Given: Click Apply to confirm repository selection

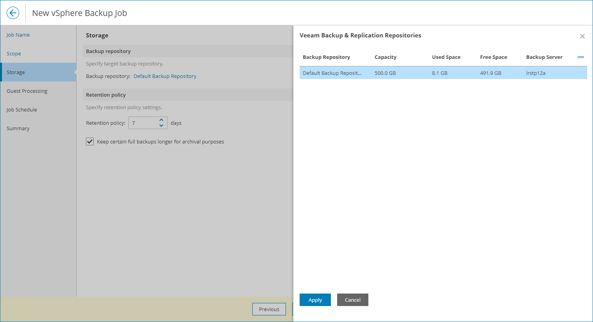Looking at the screenshot, I should (x=315, y=300).
